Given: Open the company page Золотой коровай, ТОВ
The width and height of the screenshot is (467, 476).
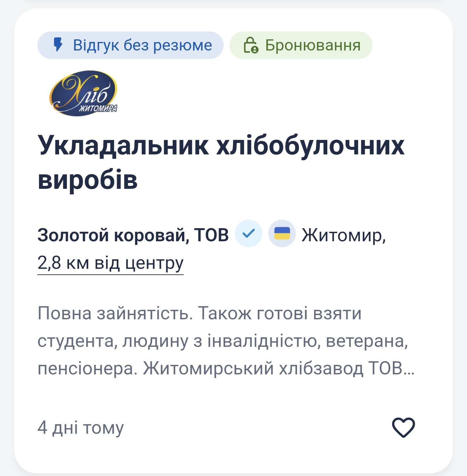Looking at the screenshot, I should tap(132, 234).
